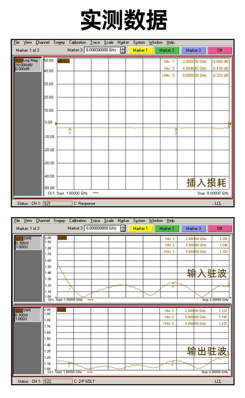
Task: Open Sweep menu in the S21 insertion-loss window
Action: pos(59,43)
